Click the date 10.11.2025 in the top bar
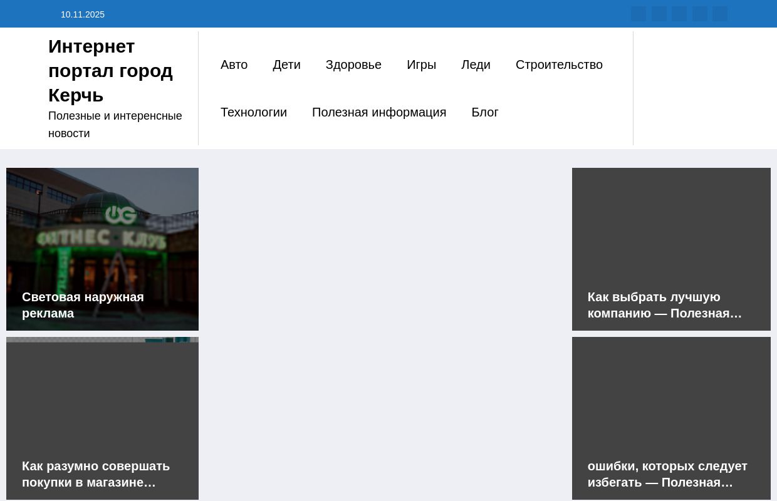 [83, 14]
